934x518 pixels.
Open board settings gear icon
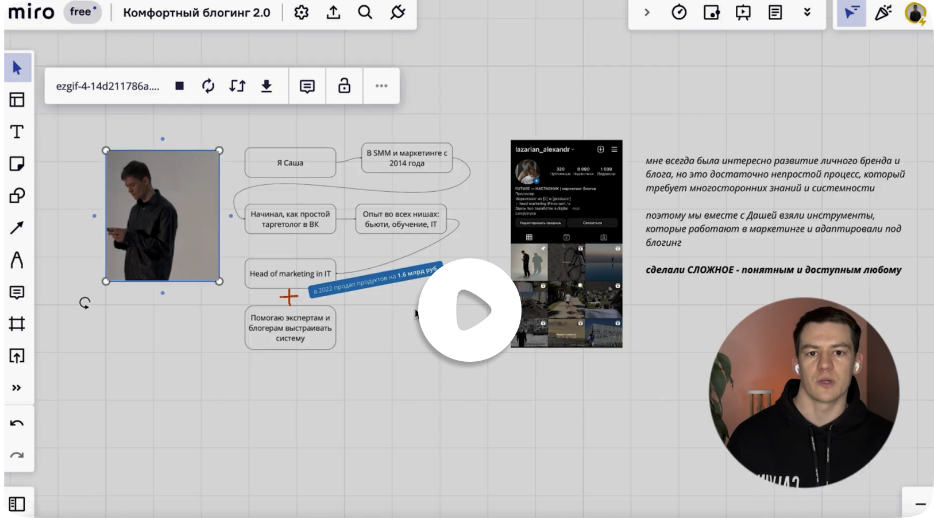302,13
